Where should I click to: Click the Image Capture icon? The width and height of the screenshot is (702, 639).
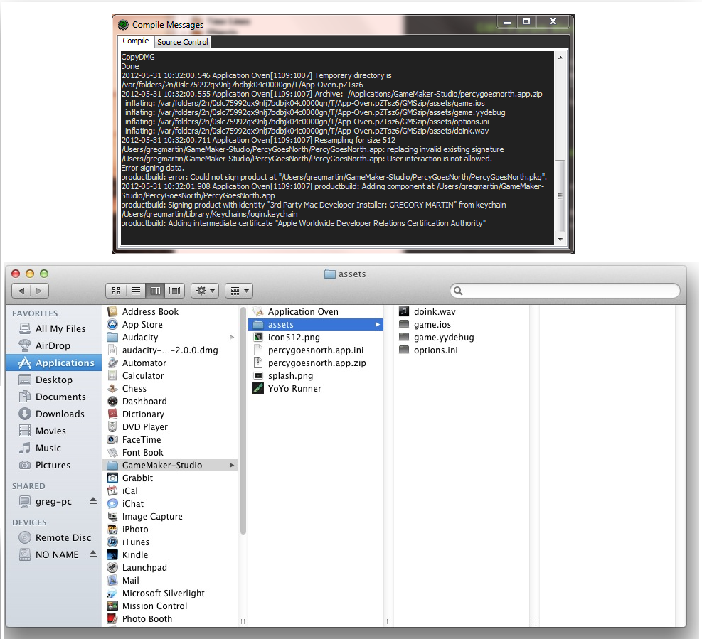(113, 517)
